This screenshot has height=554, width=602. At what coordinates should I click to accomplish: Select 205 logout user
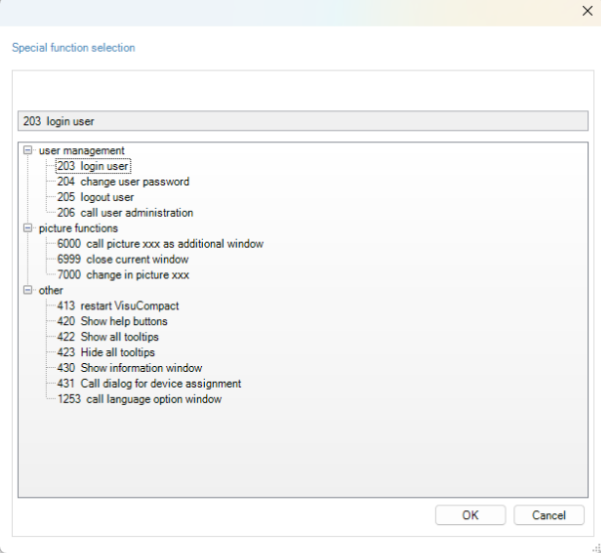96,197
